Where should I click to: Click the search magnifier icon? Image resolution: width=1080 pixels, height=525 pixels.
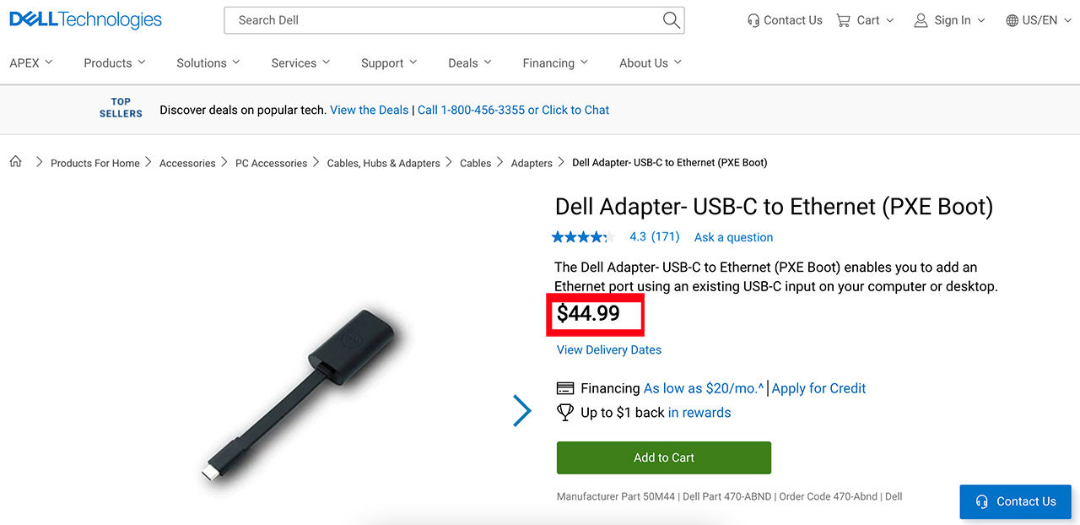(671, 20)
